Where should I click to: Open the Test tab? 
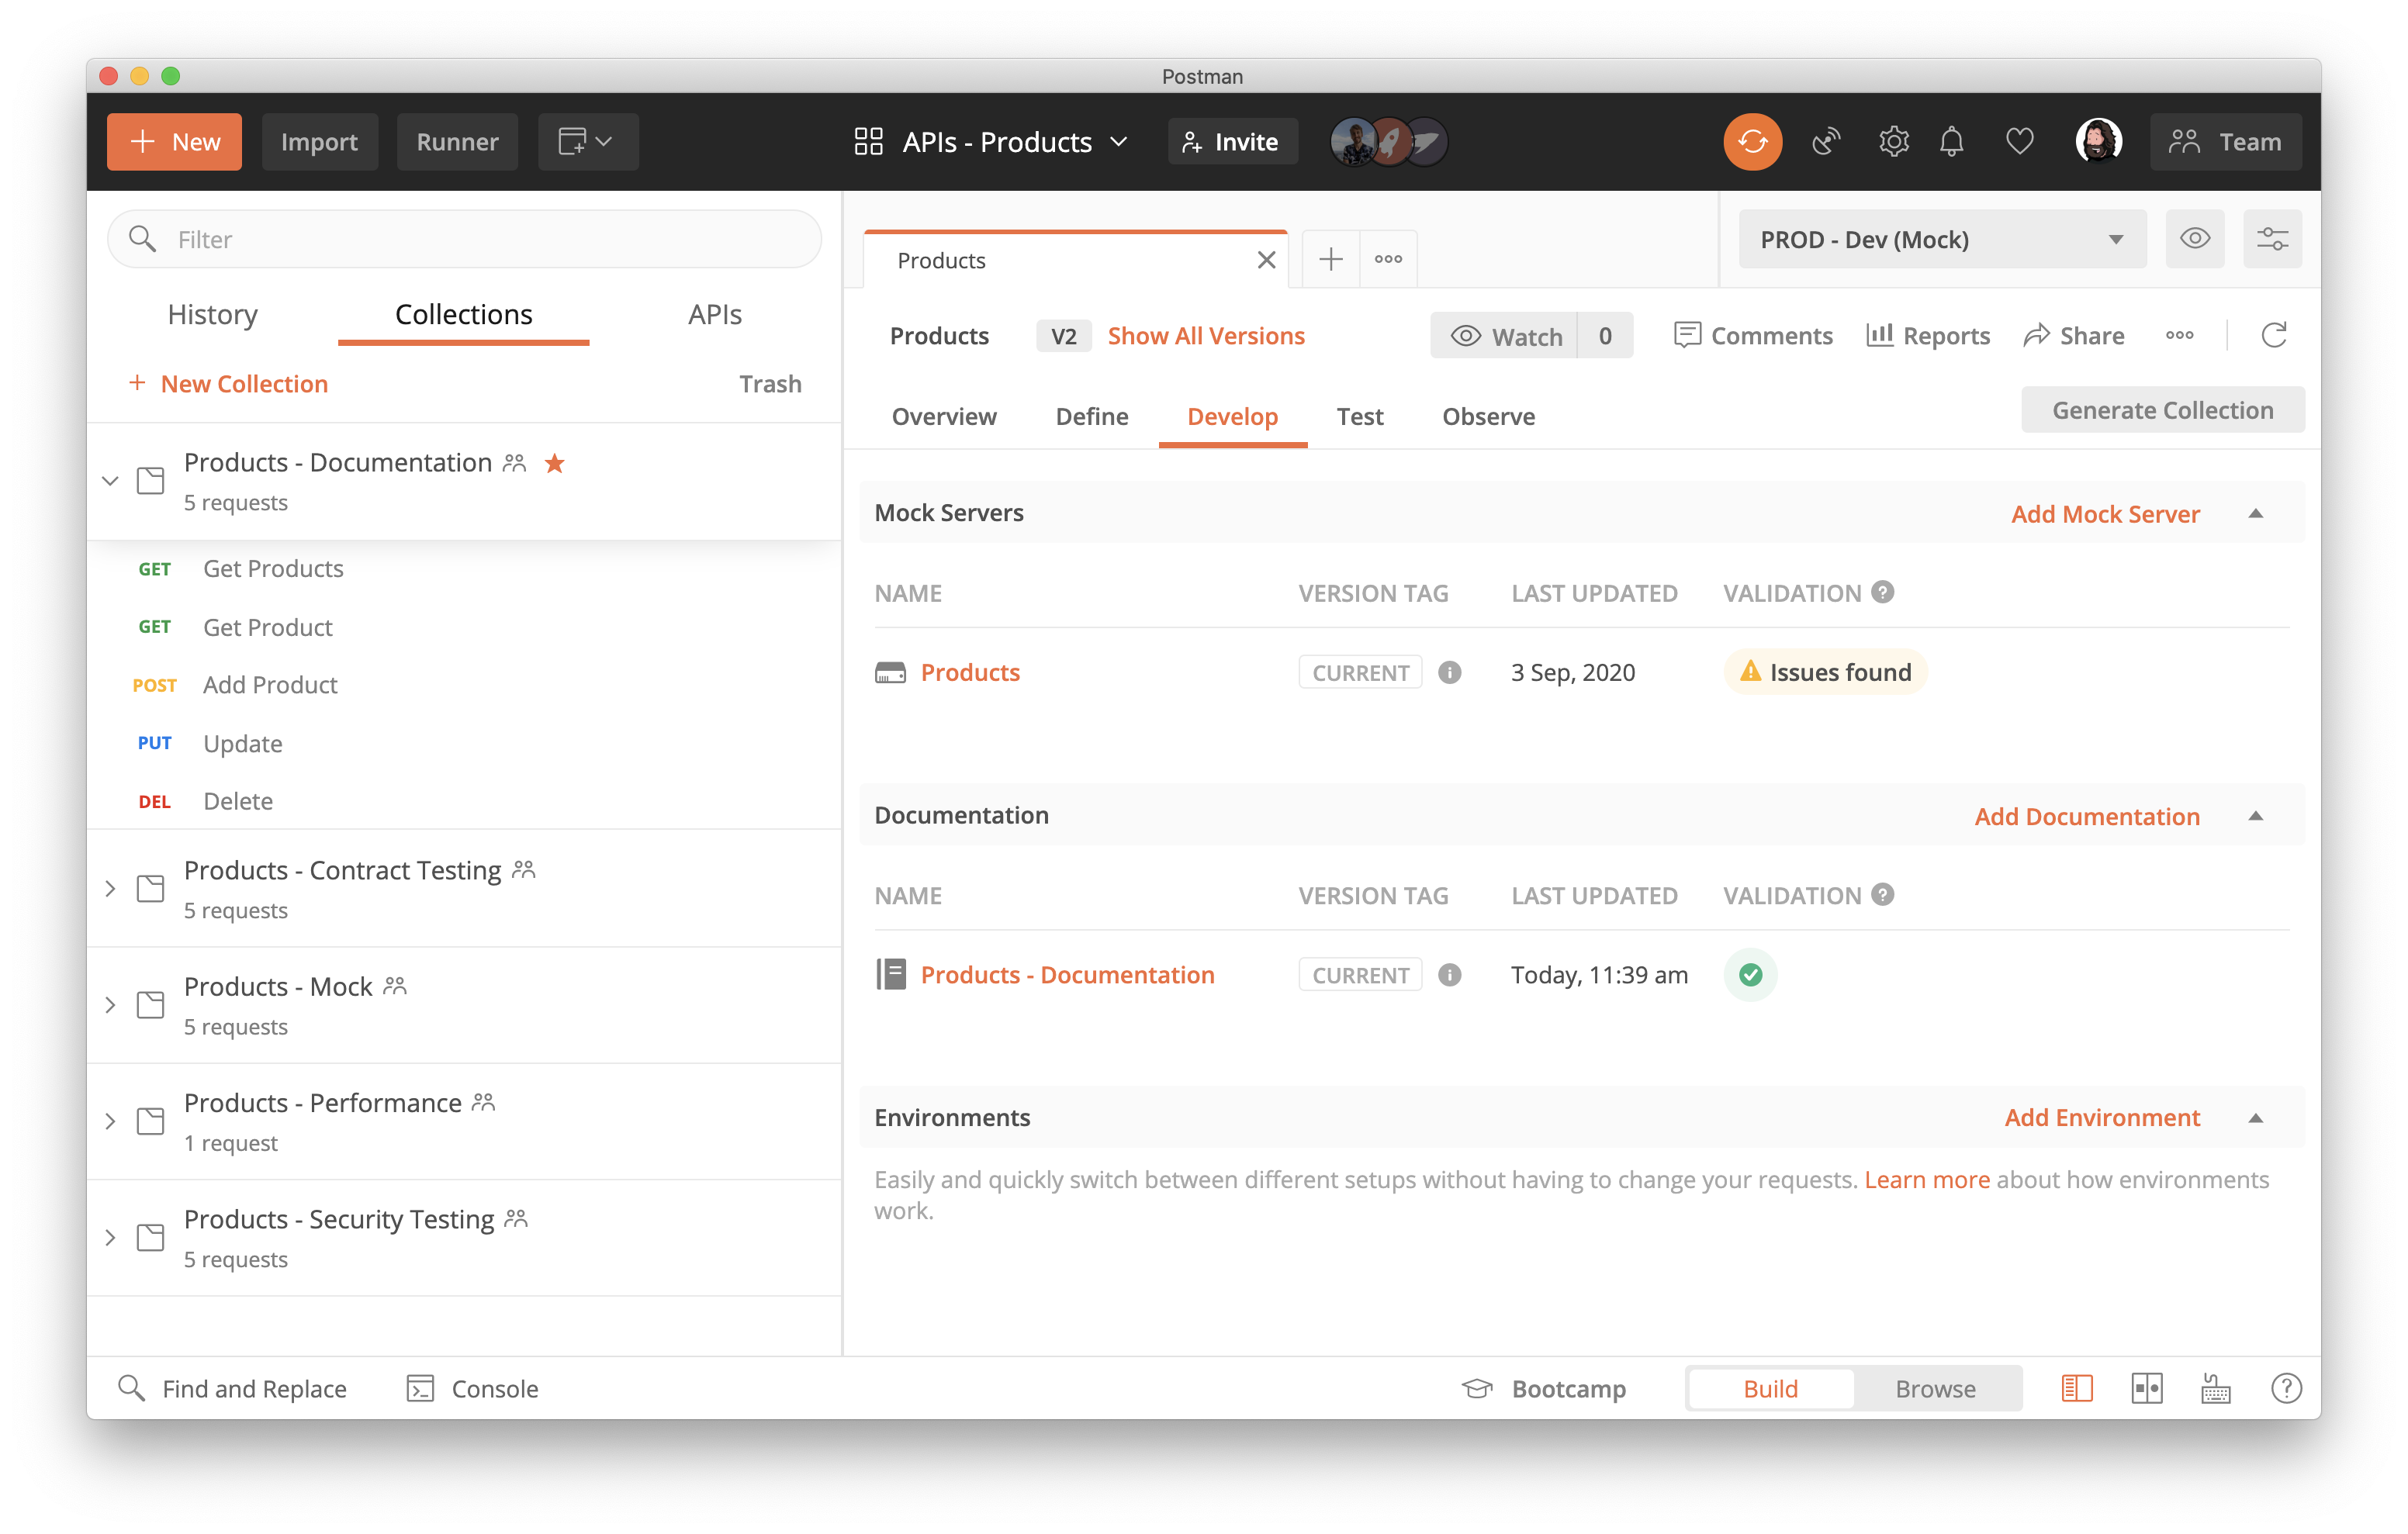click(1359, 416)
